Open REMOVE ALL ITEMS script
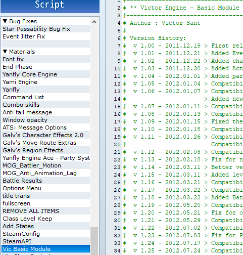The image size is (243, 255). pos(45,211)
